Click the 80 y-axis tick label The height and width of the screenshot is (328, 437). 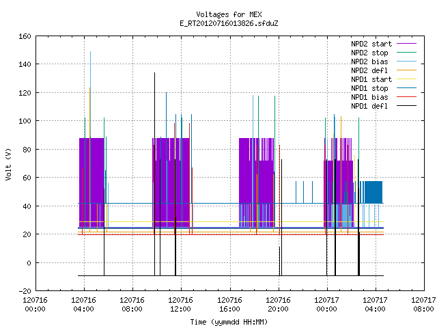[27, 150]
